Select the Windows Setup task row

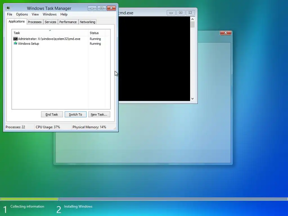61,44
